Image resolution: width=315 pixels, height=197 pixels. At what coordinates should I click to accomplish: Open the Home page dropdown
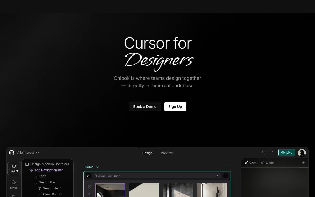coord(92,167)
